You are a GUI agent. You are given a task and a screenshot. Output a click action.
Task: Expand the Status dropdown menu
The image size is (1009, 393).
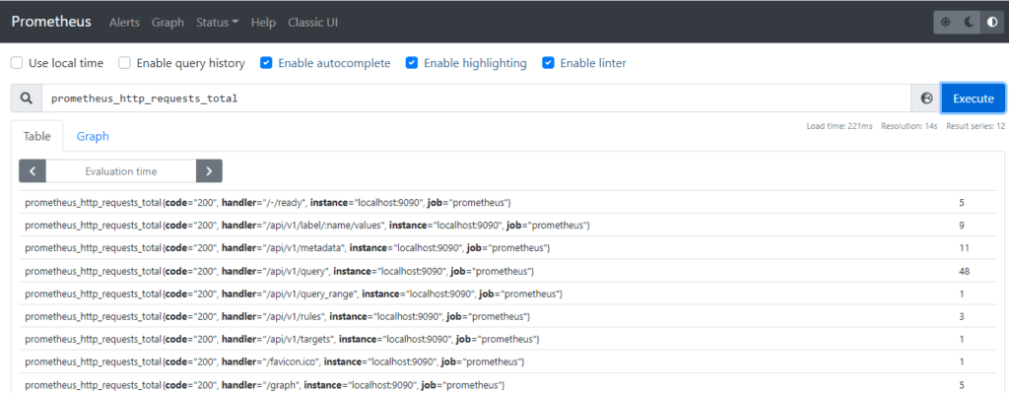(x=218, y=23)
